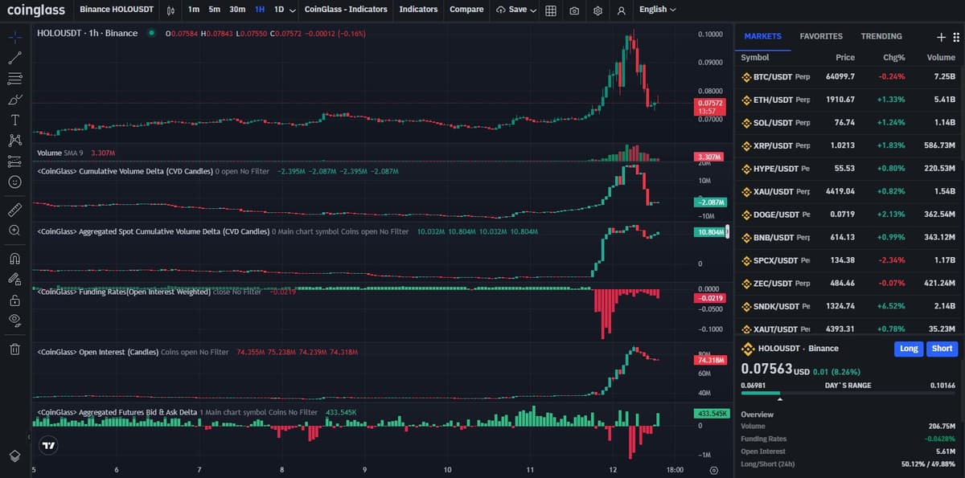Image resolution: width=965 pixels, height=478 pixels.
Task: Select XAU/USDT Perp row
Action: tap(848, 192)
